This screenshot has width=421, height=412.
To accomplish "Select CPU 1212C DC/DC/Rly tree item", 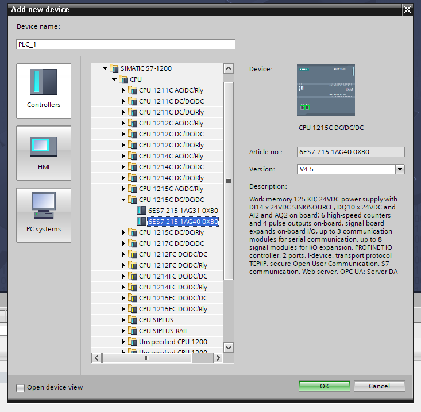I will [171, 145].
